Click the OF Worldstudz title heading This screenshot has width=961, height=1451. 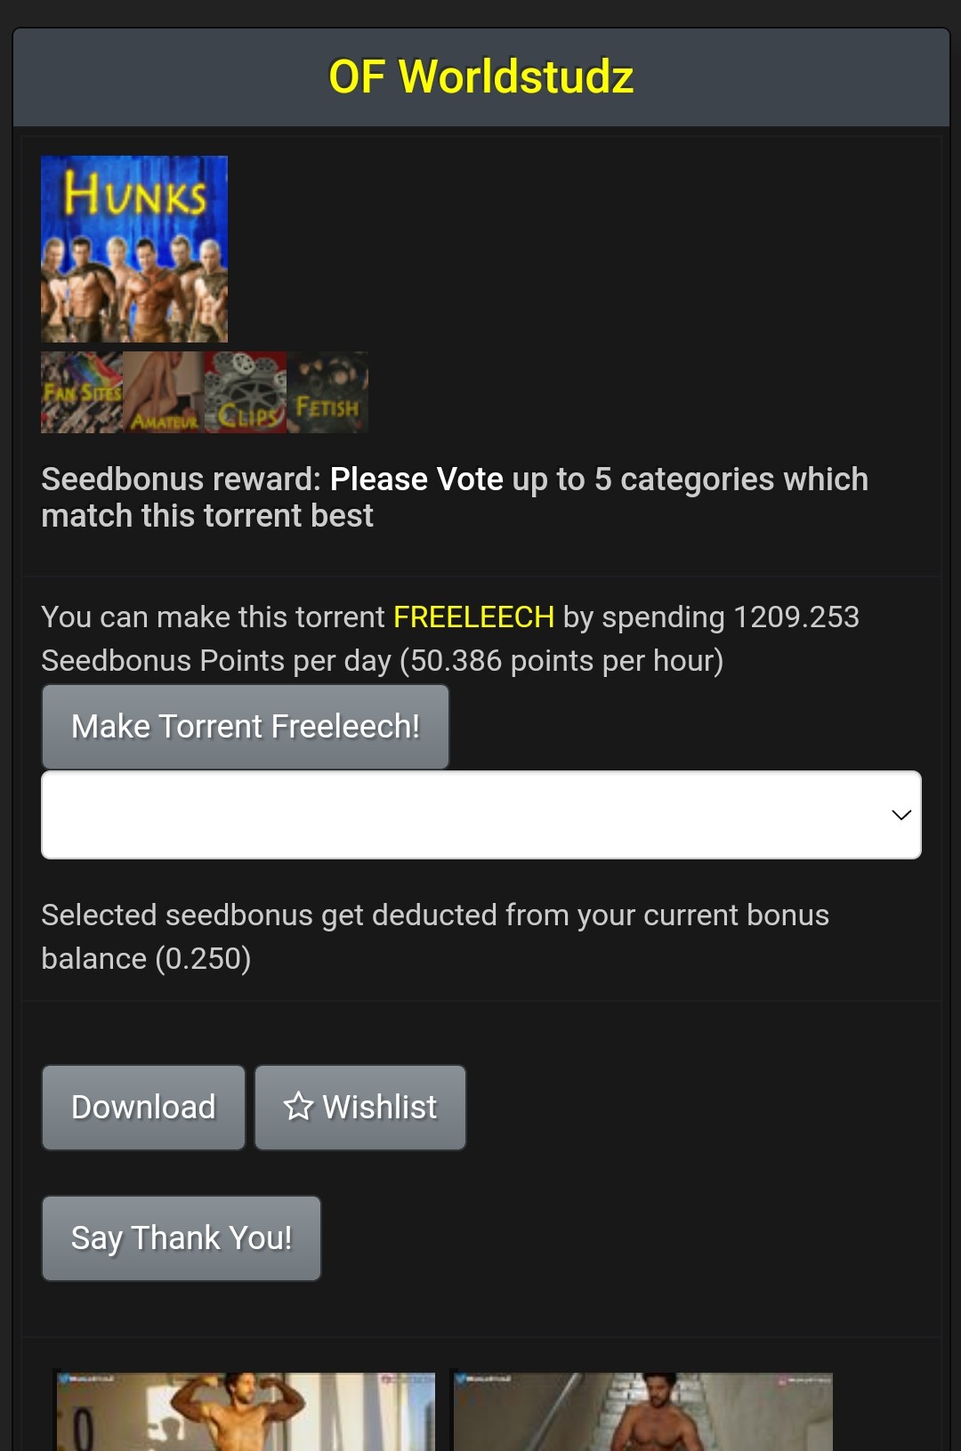(481, 77)
